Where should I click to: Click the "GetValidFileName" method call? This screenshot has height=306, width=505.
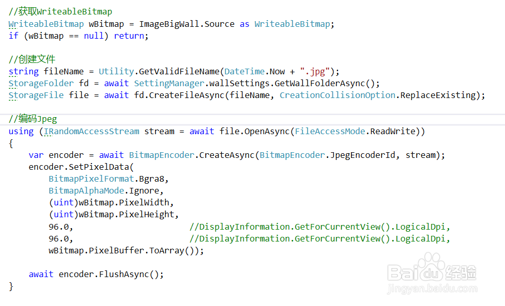[179, 71]
